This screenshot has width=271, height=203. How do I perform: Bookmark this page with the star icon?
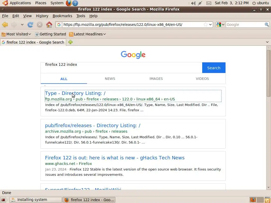point(205,25)
